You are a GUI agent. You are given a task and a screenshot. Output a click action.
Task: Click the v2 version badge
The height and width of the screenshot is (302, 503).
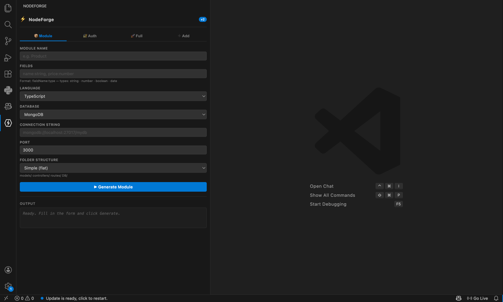(203, 19)
